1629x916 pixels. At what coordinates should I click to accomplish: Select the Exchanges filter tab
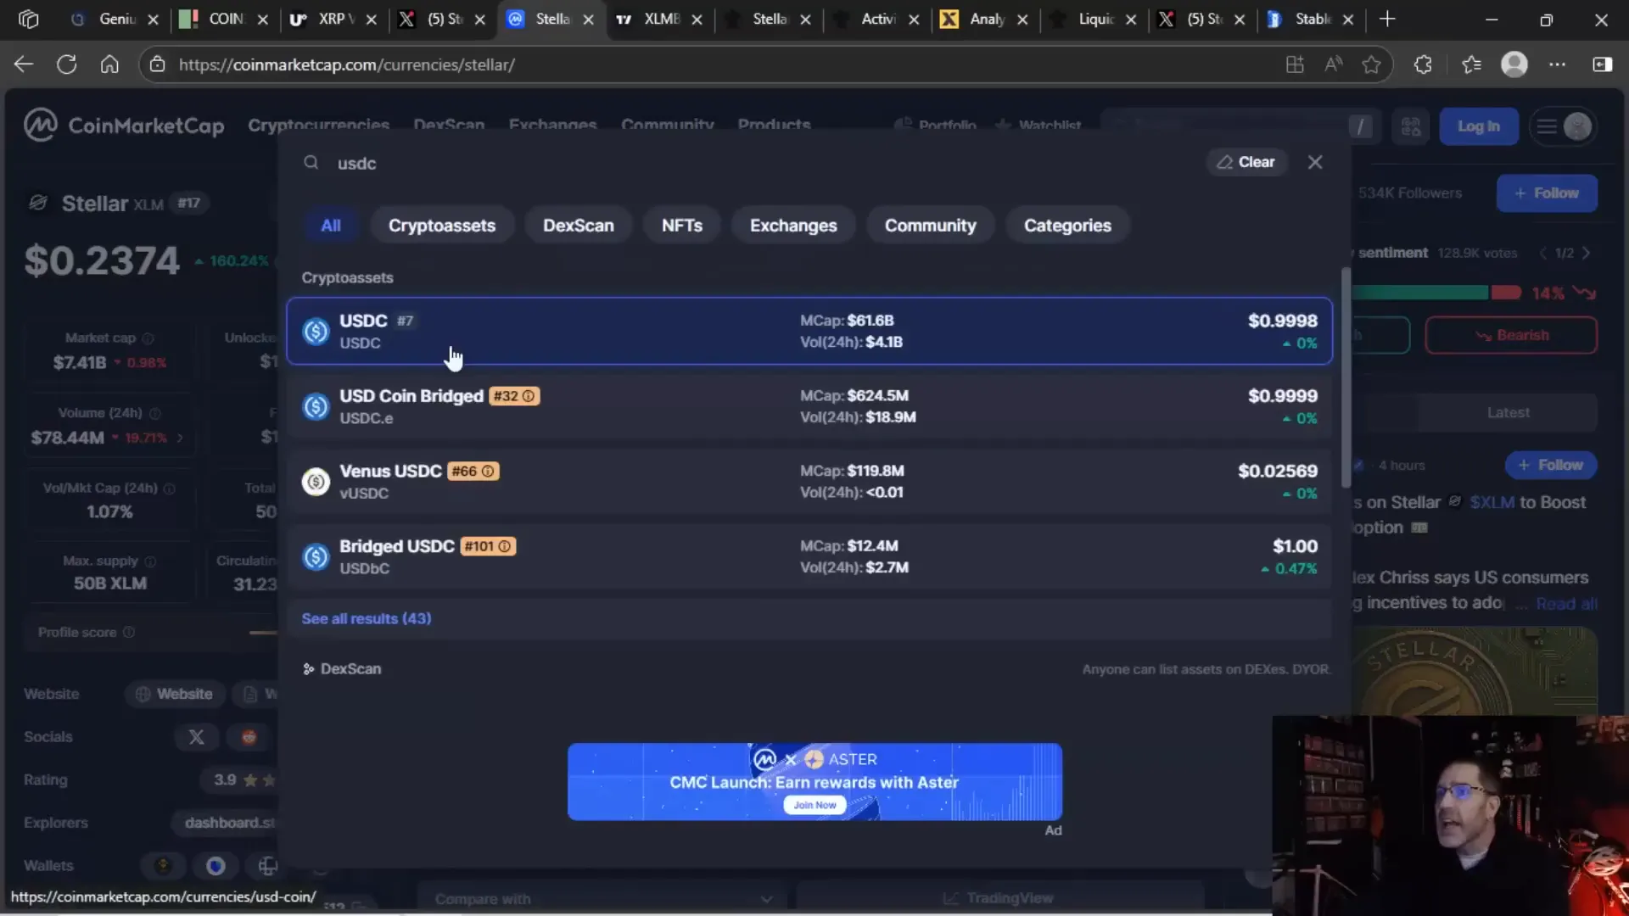coord(793,226)
